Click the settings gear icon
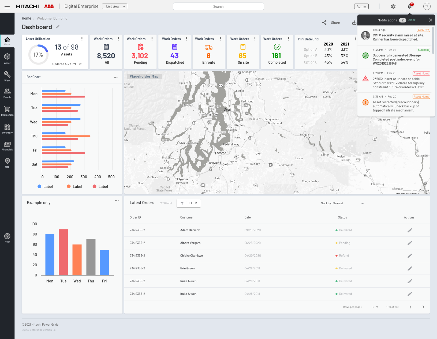437x339 pixels. click(393, 7)
